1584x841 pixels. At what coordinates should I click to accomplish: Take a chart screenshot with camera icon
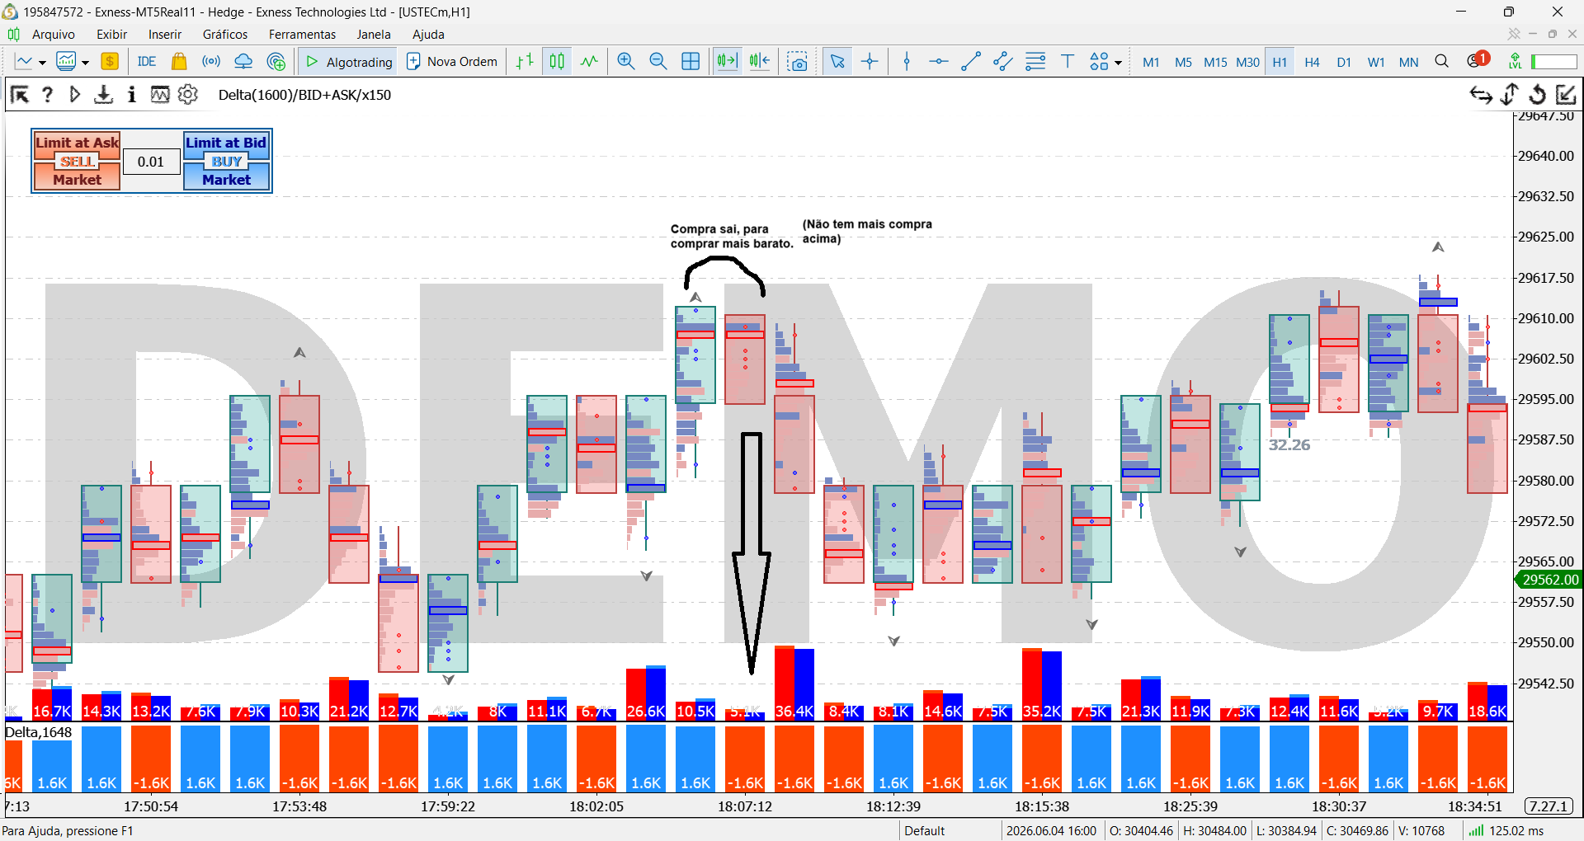pos(798,62)
